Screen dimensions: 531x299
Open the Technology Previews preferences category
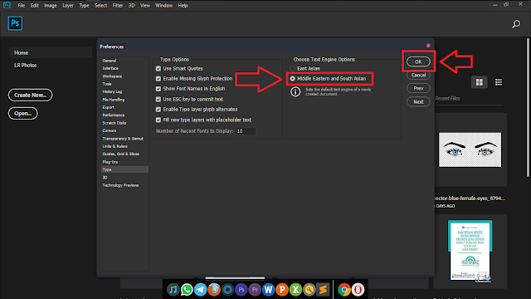(120, 185)
